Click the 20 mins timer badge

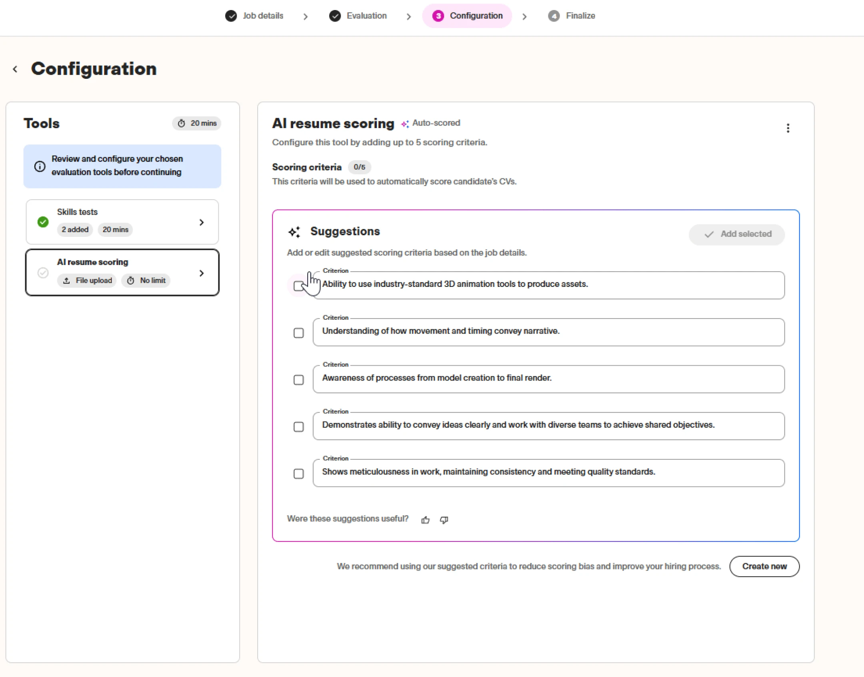197,123
